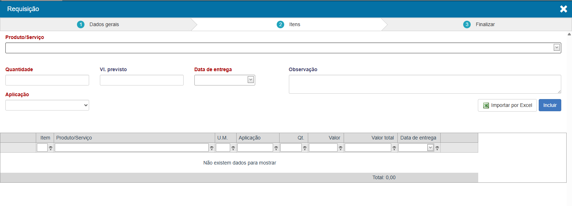
Task: Click filter icon for Qt. column
Action: point(305,148)
